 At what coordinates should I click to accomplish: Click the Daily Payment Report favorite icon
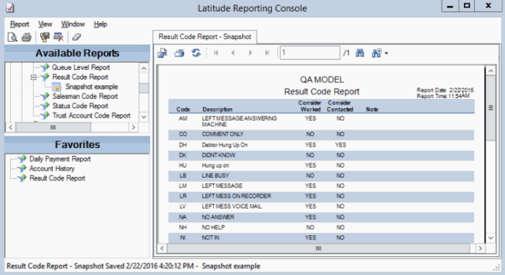[22, 159]
